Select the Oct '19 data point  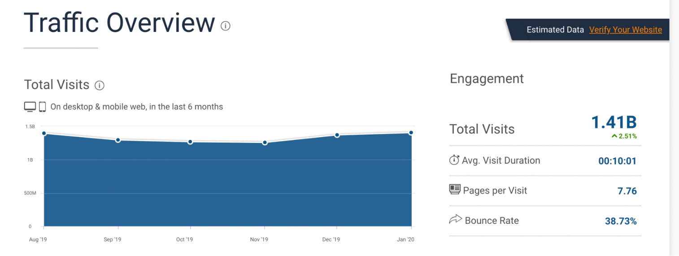click(x=190, y=142)
